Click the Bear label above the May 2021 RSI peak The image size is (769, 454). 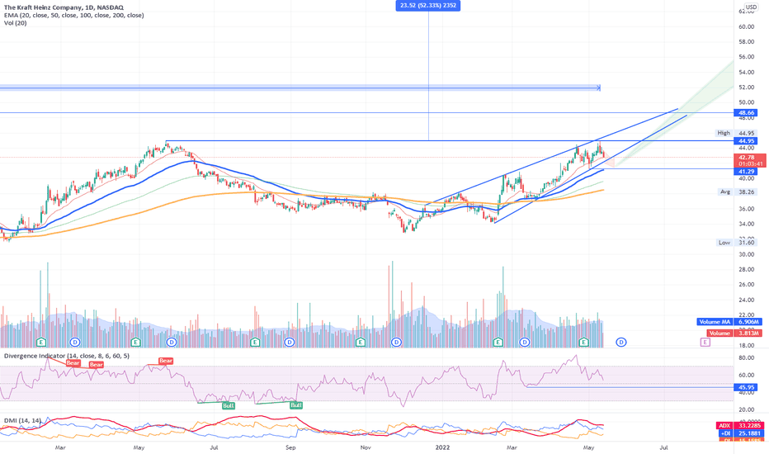click(x=166, y=361)
